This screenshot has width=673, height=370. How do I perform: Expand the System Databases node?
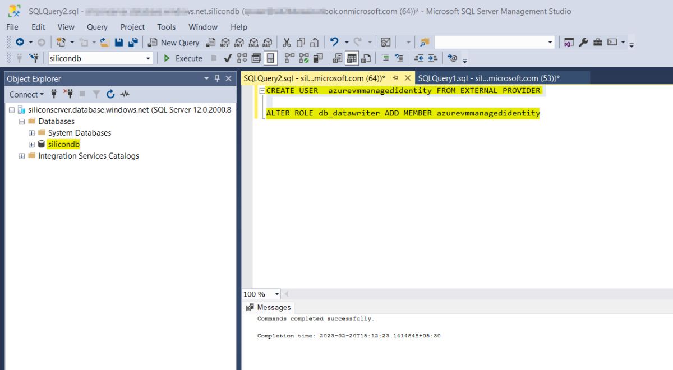(31, 133)
